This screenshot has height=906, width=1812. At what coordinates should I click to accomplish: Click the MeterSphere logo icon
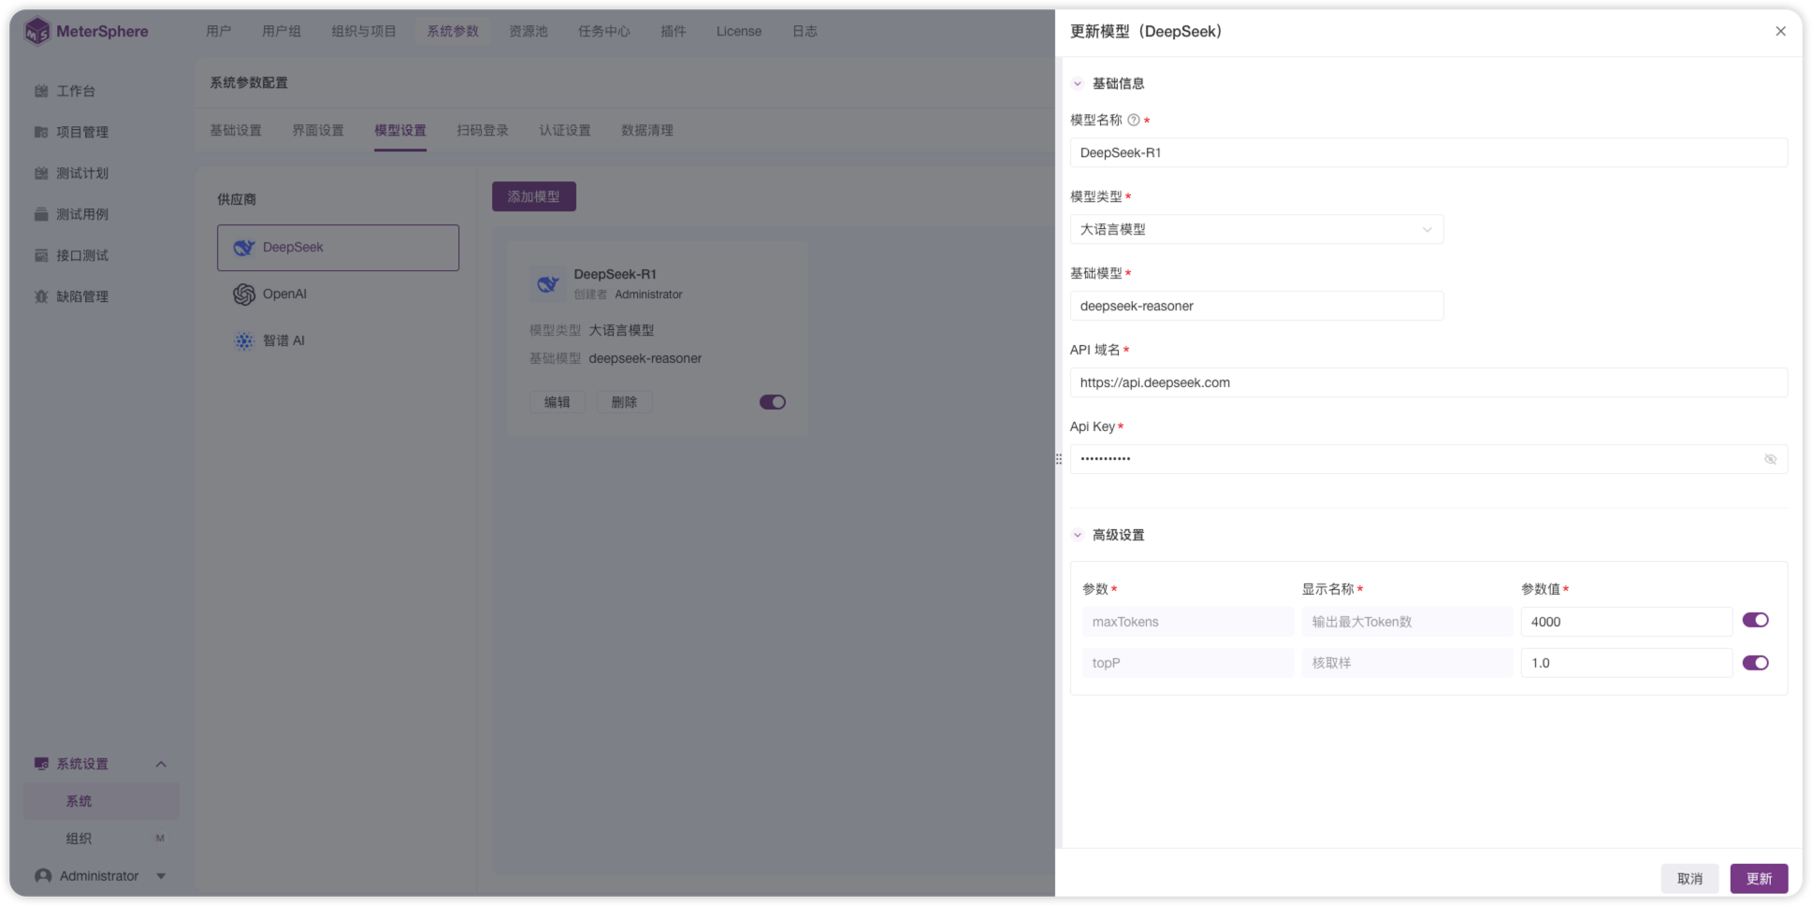click(37, 31)
